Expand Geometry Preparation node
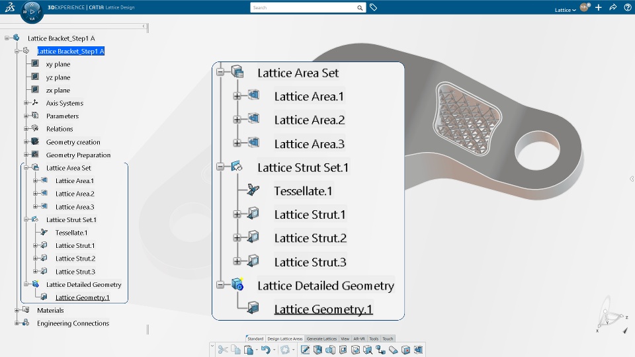 [x=26, y=155]
